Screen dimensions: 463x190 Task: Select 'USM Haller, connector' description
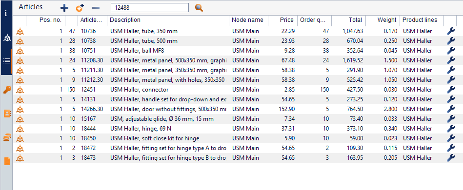[140, 89]
